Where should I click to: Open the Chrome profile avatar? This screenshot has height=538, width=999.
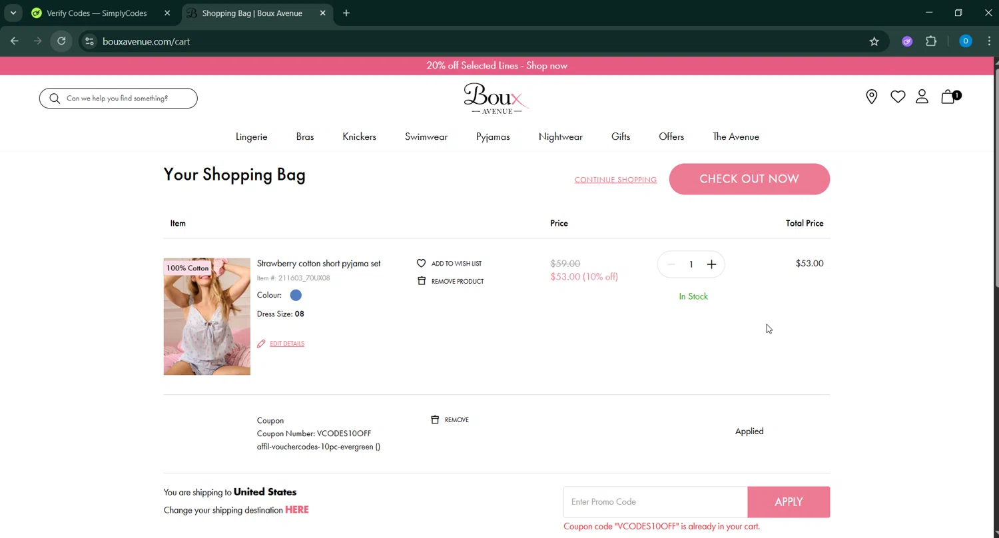966,41
